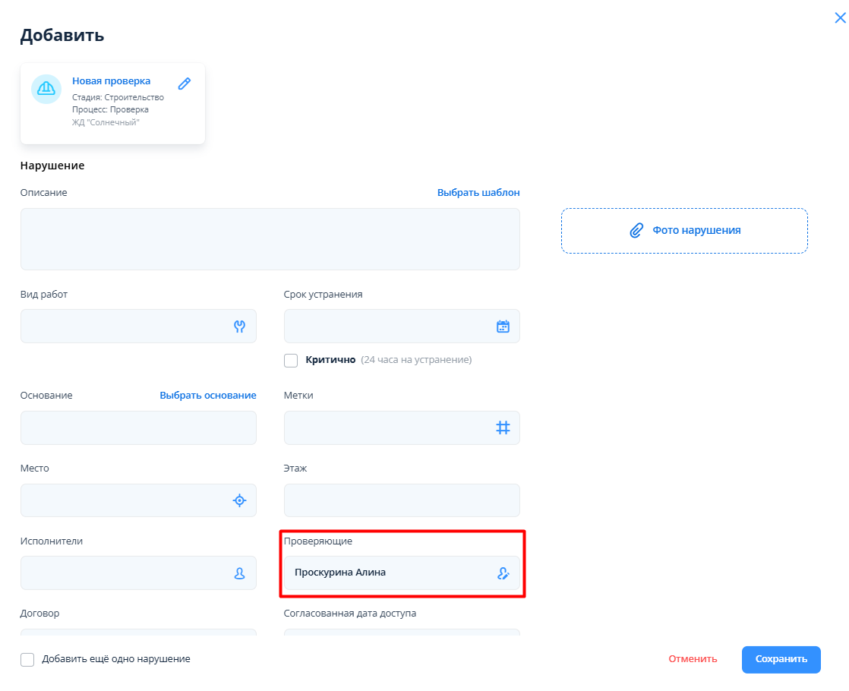The width and height of the screenshot is (849, 691).
Task: Click the edit-user icon in Проверяющие field
Action: click(x=503, y=573)
